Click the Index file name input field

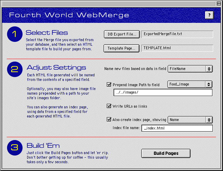click(x=177, y=128)
